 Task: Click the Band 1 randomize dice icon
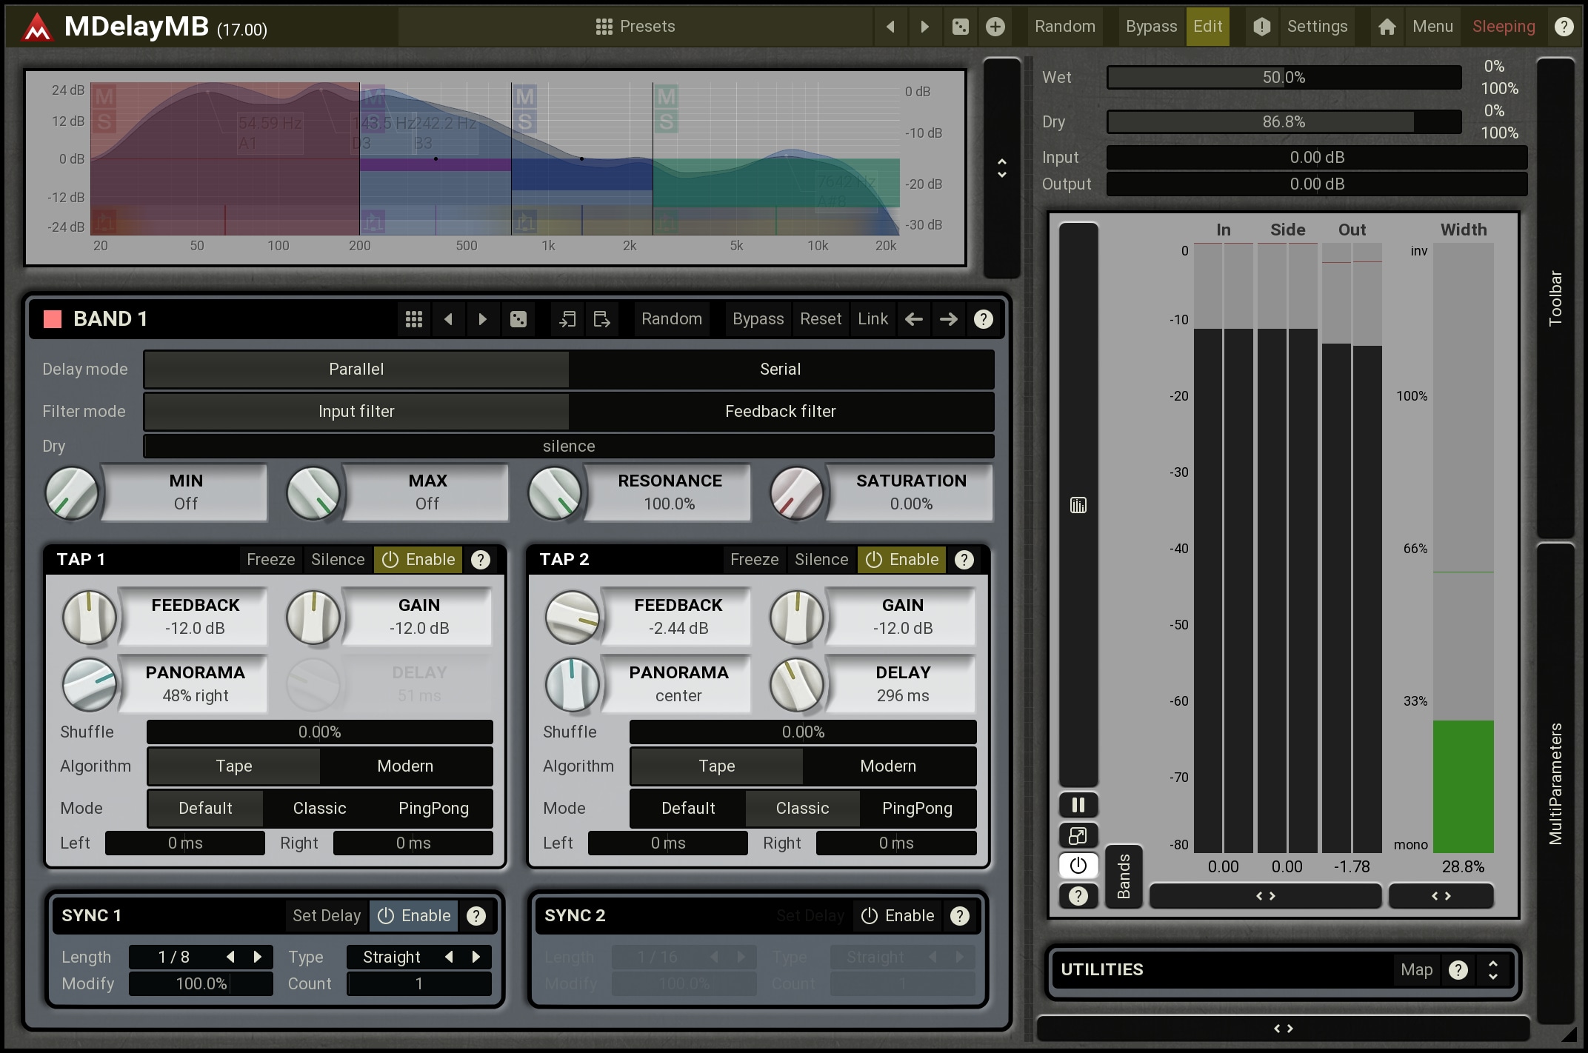tap(518, 319)
